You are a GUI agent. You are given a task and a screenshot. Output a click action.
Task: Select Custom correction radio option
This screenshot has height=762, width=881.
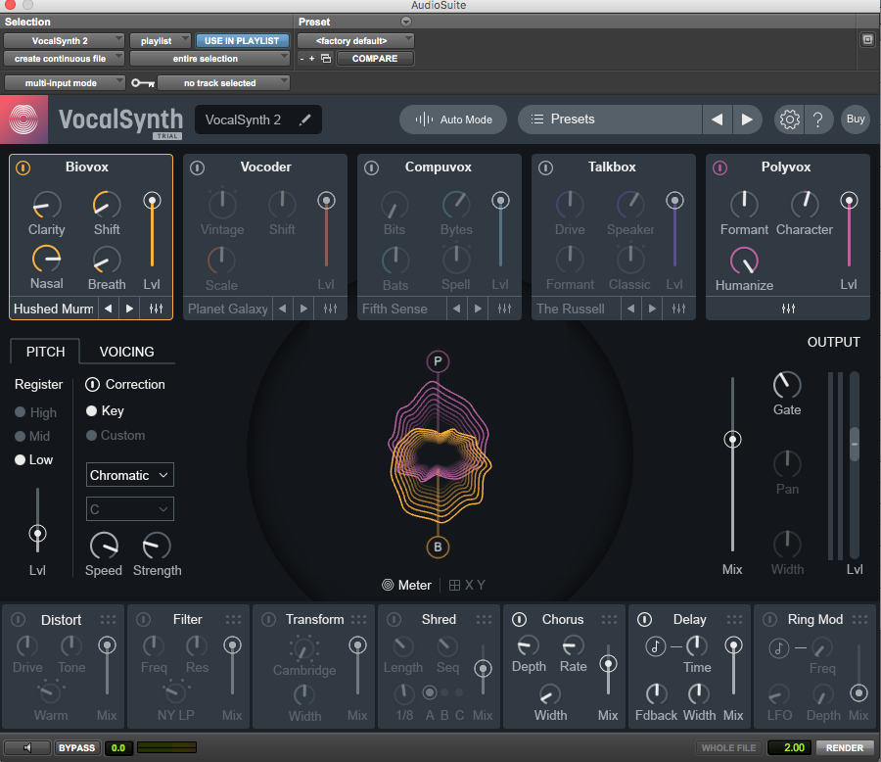coord(92,435)
